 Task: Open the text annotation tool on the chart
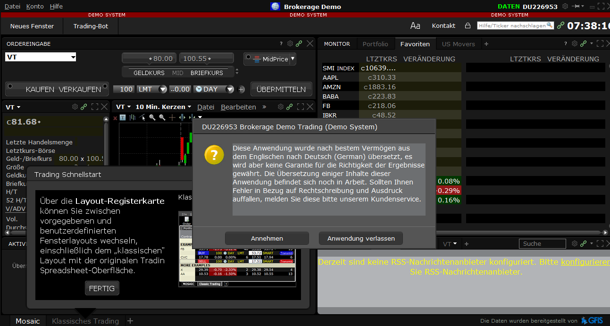tap(123, 117)
